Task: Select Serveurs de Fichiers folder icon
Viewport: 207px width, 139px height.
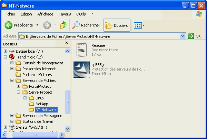Action: 18,81
